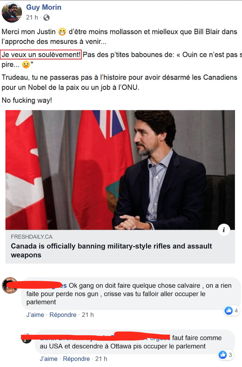
Task: Open first commenter's avatar
Action: [x=10, y=285]
